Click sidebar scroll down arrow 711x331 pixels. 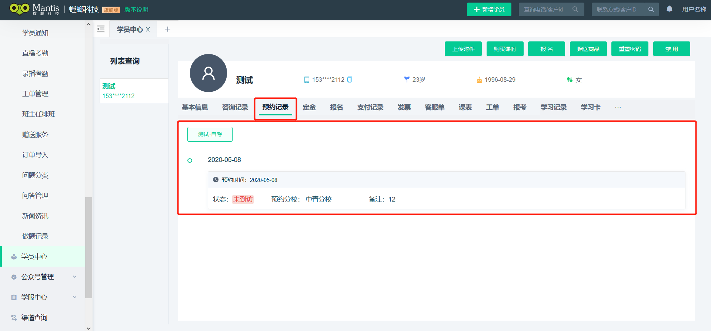89,328
